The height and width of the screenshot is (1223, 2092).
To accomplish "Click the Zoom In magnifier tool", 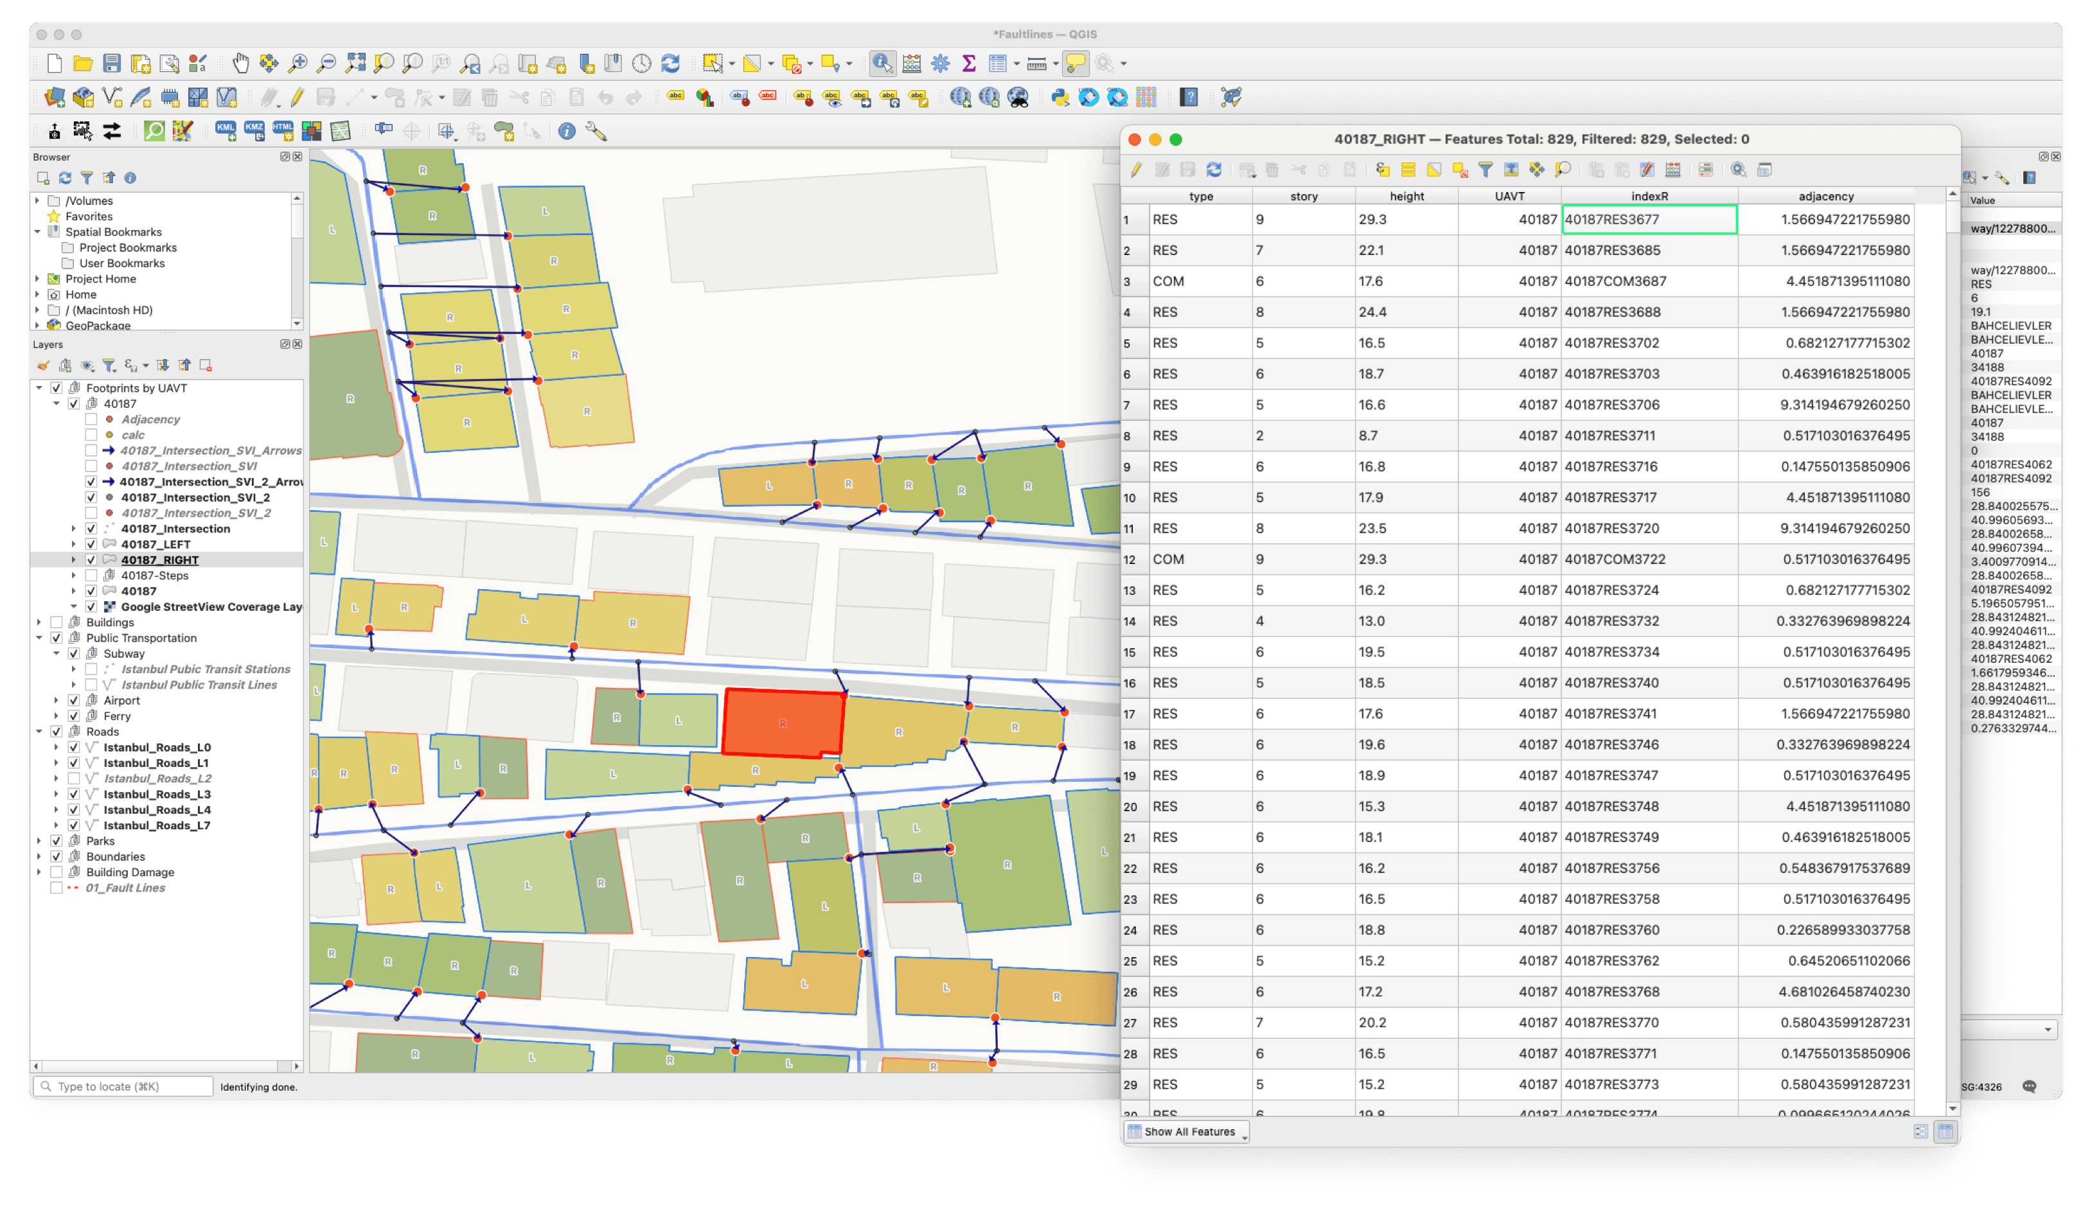I will (297, 63).
